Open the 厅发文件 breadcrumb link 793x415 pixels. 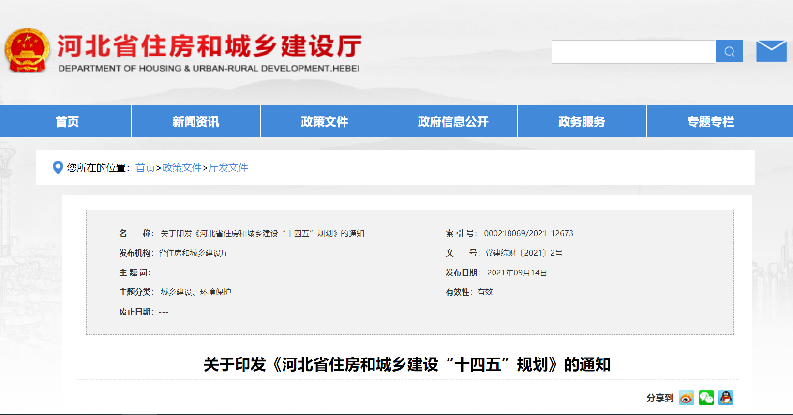coord(228,168)
